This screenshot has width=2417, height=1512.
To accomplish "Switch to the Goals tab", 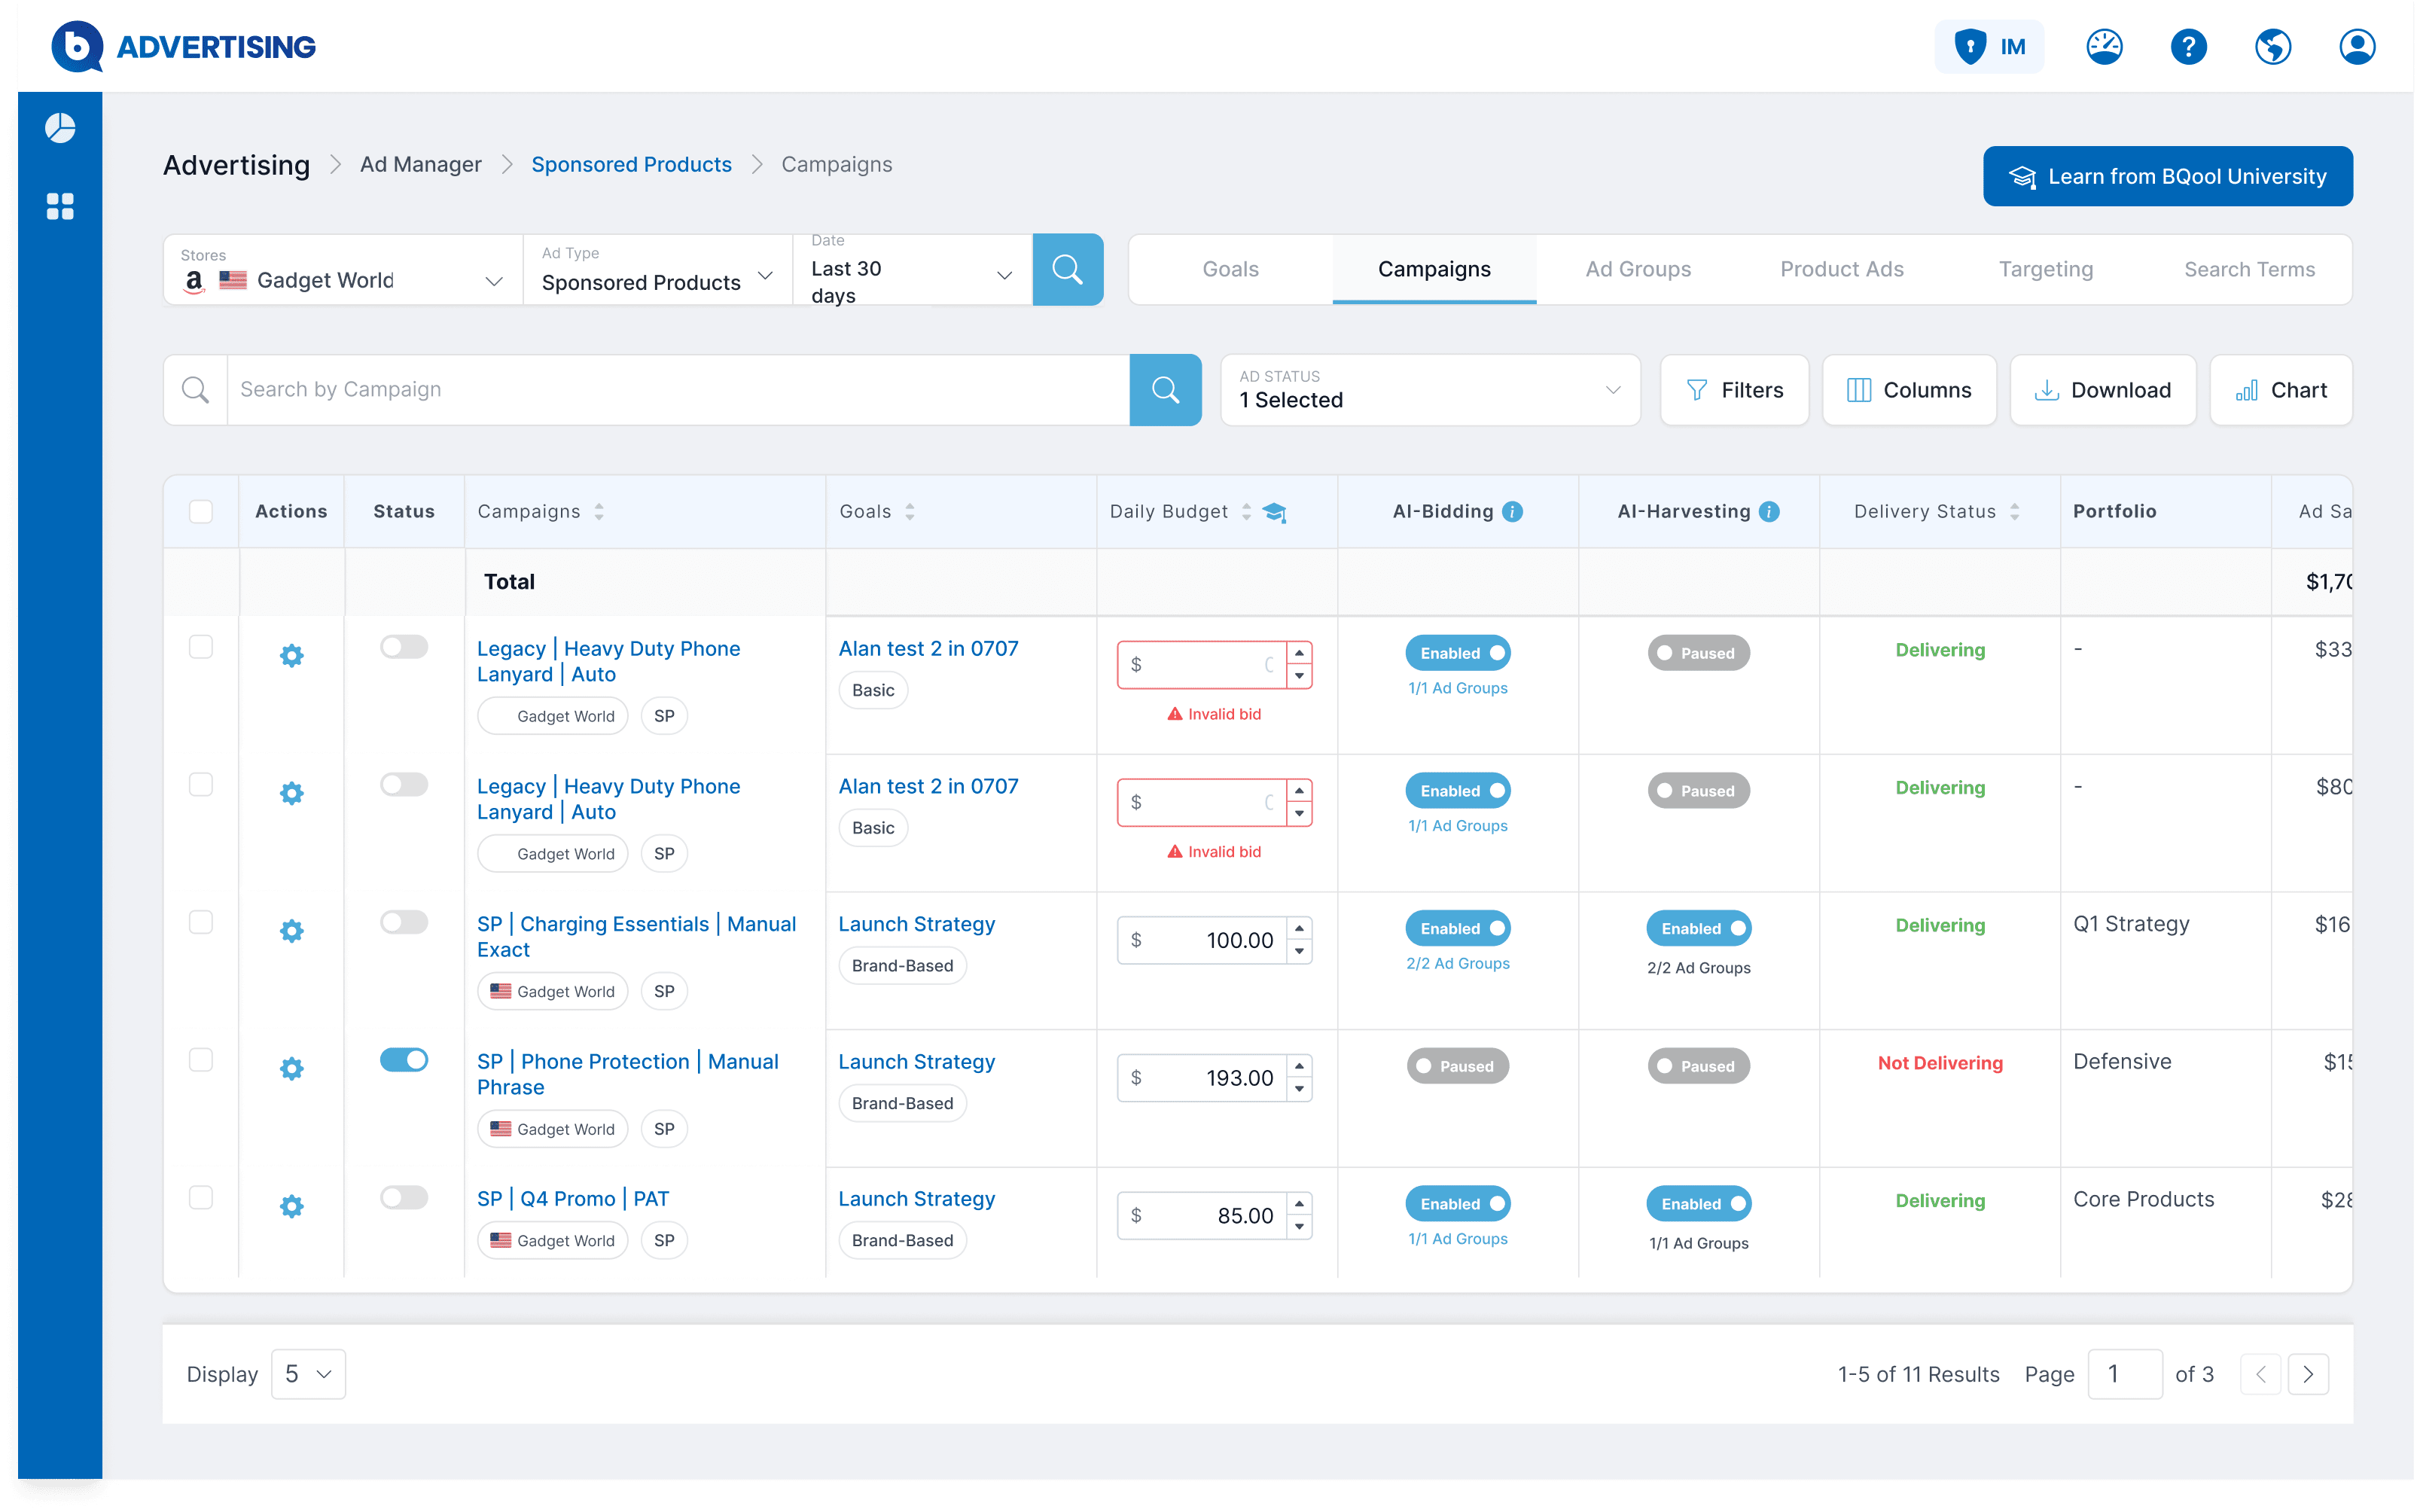I will coord(1230,269).
